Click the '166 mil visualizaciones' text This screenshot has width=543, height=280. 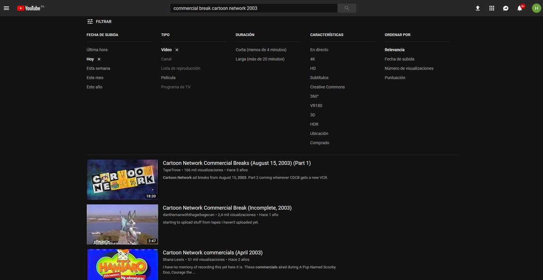[x=204, y=170]
